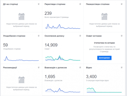Viewport: 127px width, 96px height.
Task: Open the Охоплення допису card title
Action: (54, 36)
